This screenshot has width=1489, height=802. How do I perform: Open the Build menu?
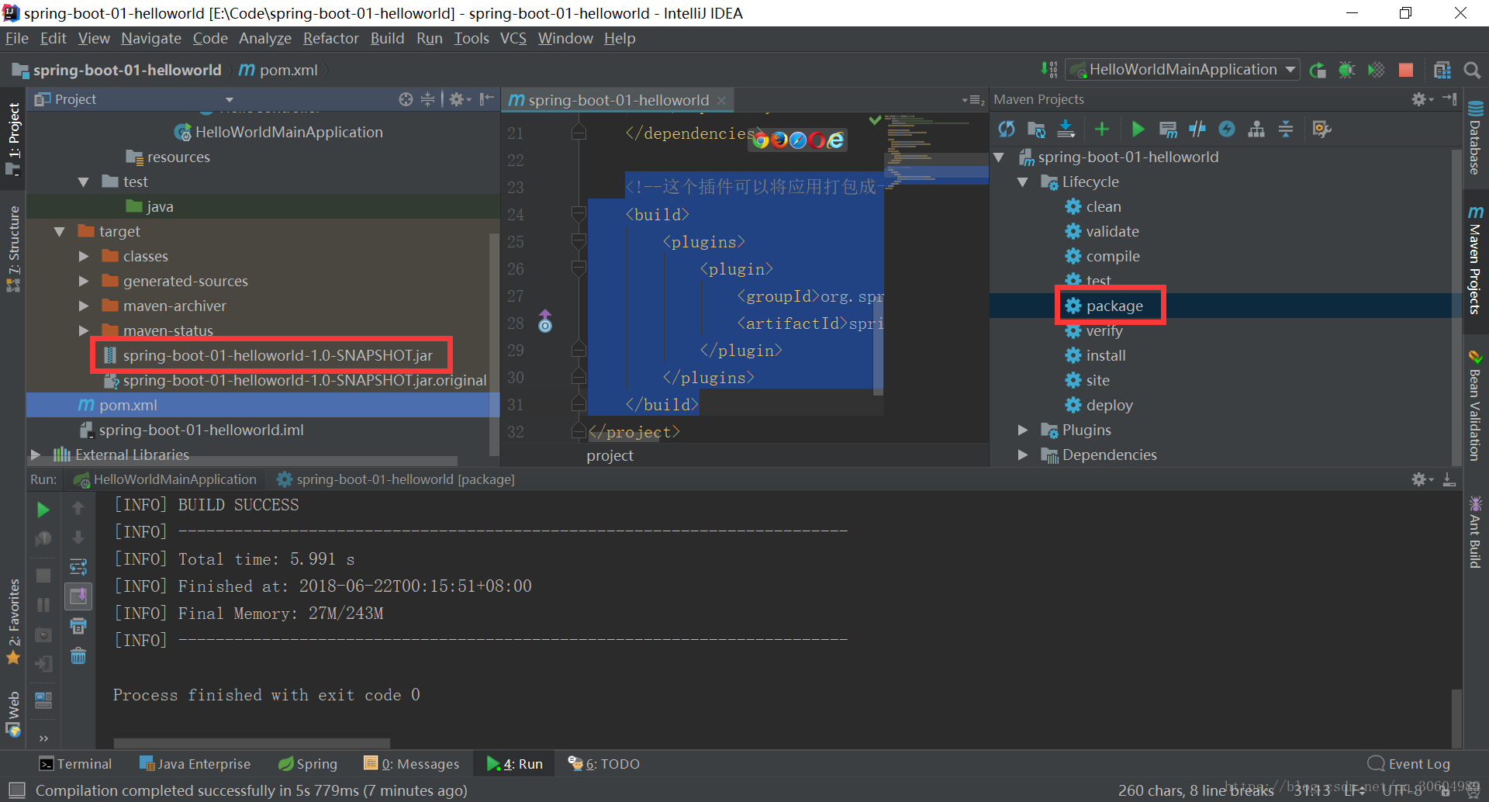[x=387, y=39]
